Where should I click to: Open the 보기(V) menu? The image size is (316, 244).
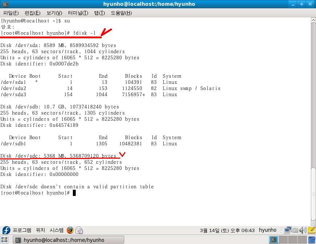54,13
